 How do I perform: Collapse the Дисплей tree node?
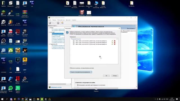49,32
